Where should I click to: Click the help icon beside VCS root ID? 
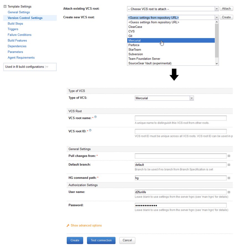[90, 130]
